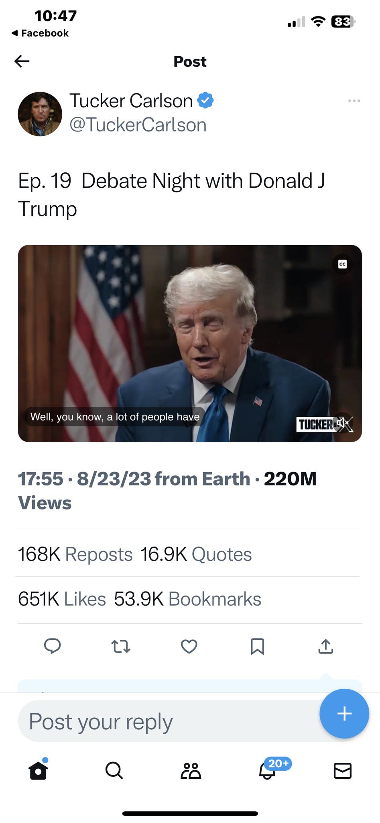The width and height of the screenshot is (380, 823).
Task: Play the Debate Night video
Action: click(190, 343)
